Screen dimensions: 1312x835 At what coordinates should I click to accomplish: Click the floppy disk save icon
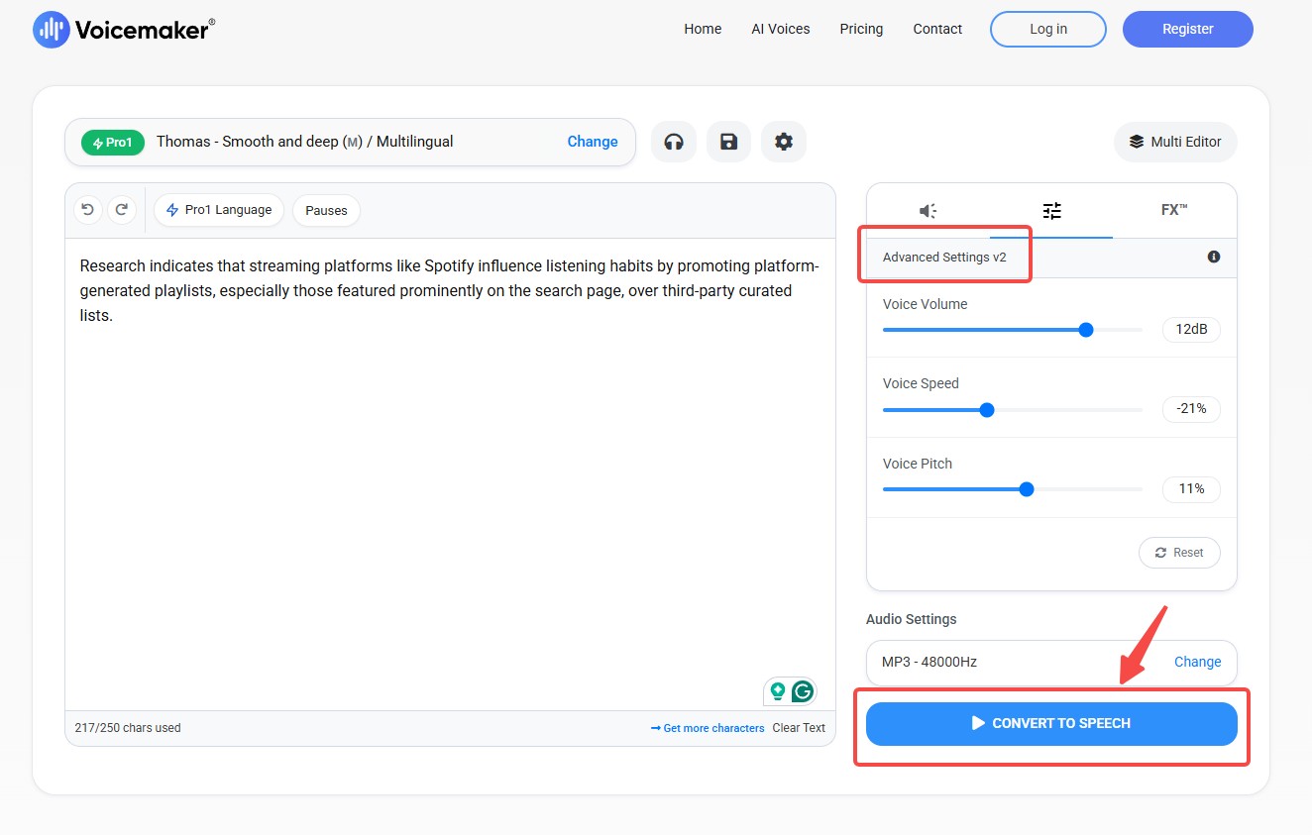pos(728,142)
